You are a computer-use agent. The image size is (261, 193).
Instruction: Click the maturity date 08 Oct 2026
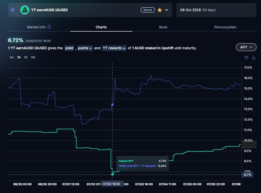(x=190, y=10)
